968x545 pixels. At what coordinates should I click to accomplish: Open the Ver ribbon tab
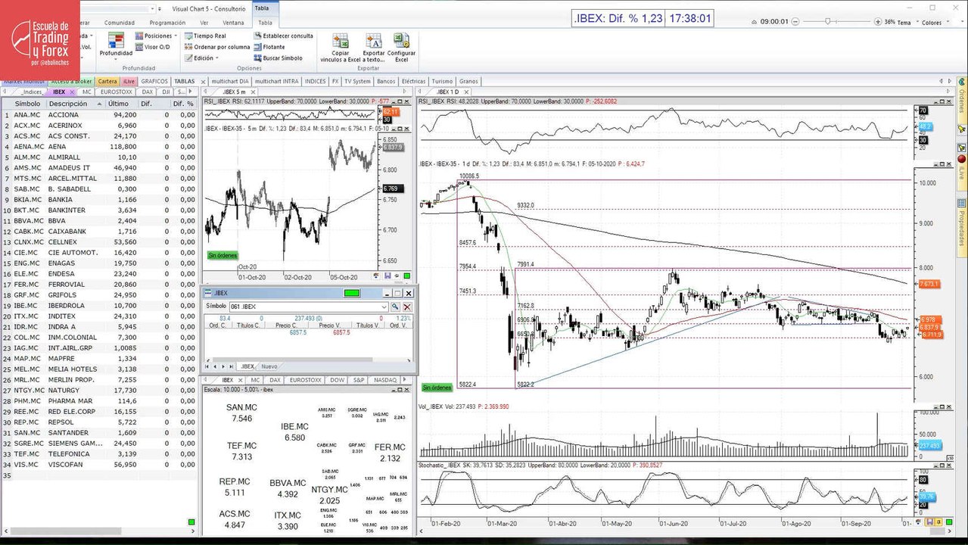coord(204,23)
